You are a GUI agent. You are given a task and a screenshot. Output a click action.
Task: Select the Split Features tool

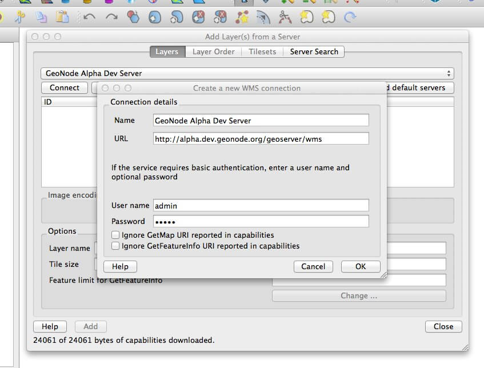click(x=285, y=17)
